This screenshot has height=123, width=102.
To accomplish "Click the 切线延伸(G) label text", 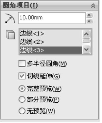I will tap(43, 76).
